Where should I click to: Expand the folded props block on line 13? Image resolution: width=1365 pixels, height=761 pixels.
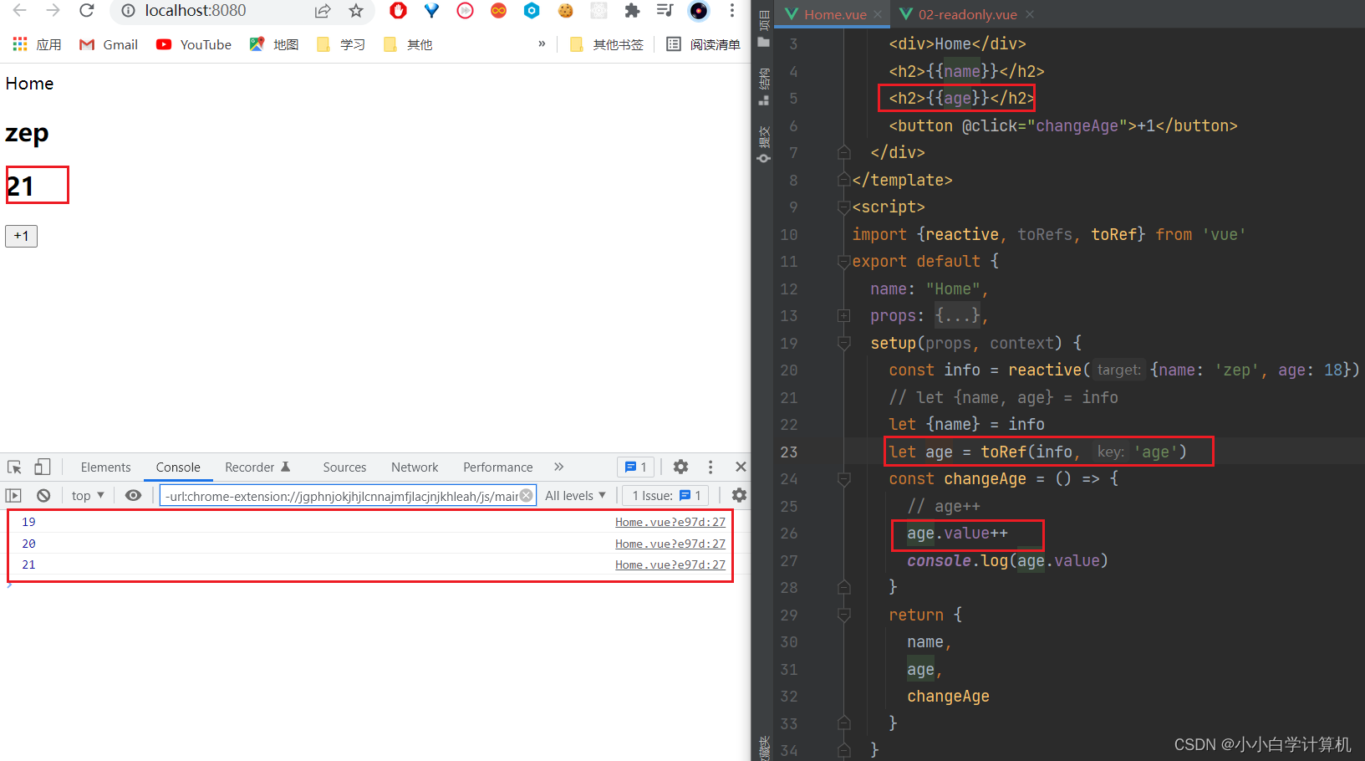(844, 315)
